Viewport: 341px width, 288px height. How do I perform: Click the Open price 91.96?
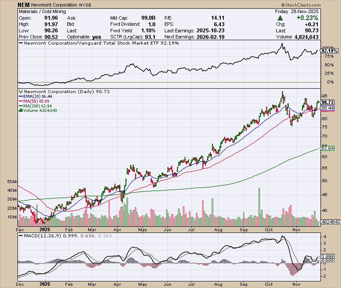click(51, 18)
